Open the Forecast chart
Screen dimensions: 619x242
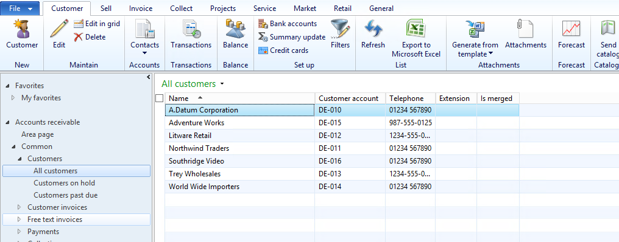click(571, 34)
